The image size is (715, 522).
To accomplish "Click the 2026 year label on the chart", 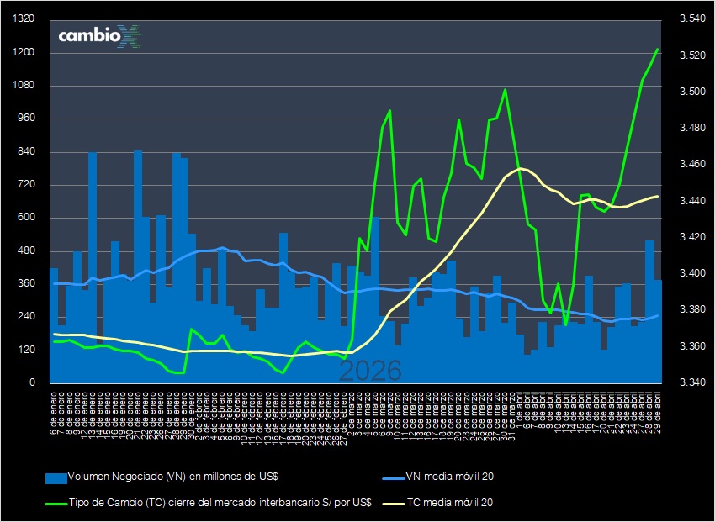I will click(x=370, y=371).
